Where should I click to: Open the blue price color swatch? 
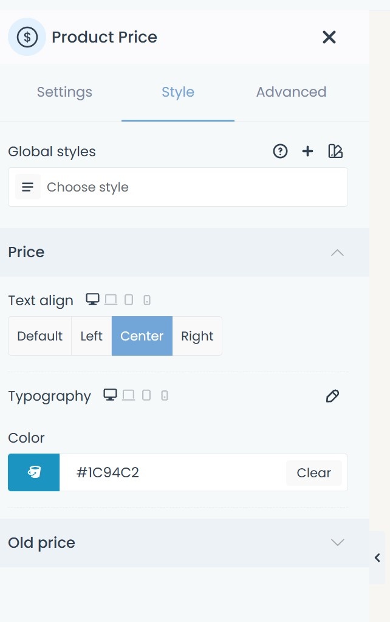pyautogui.click(x=34, y=472)
